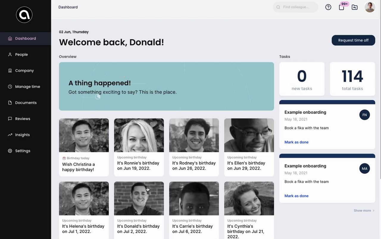Screen dimensions: 381x239
Task: Click the folder return arrow icon
Action: click(355, 7)
